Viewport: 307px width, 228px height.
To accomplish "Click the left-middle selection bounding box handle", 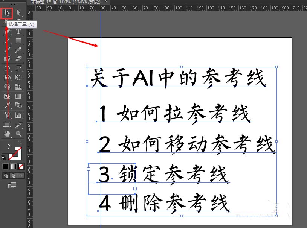I will tap(87, 141).
